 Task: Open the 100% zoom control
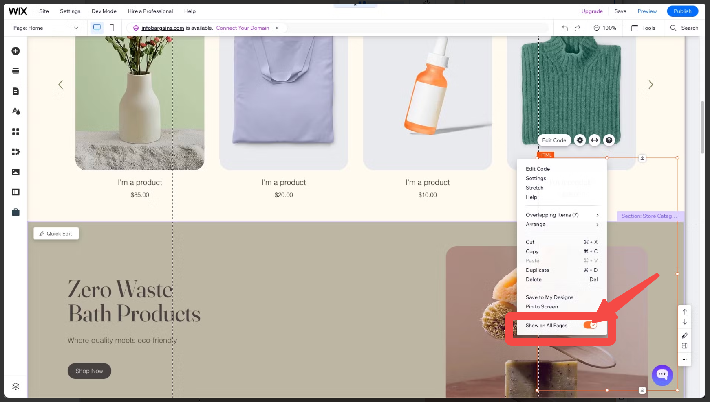605,28
